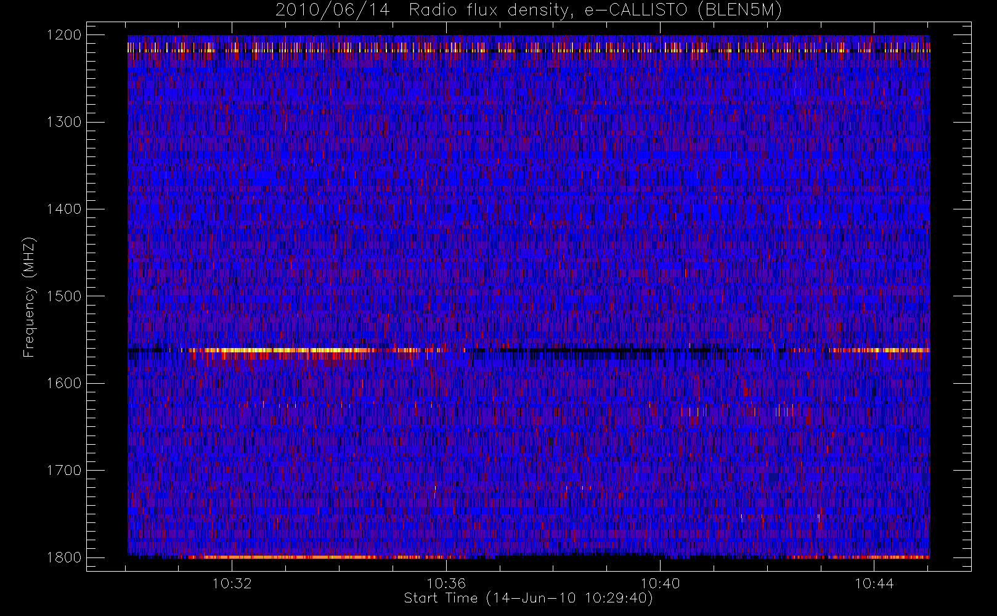Viewport: 997px width, 616px height.
Task: Click the 10:32 time axis label
Action: 232,583
